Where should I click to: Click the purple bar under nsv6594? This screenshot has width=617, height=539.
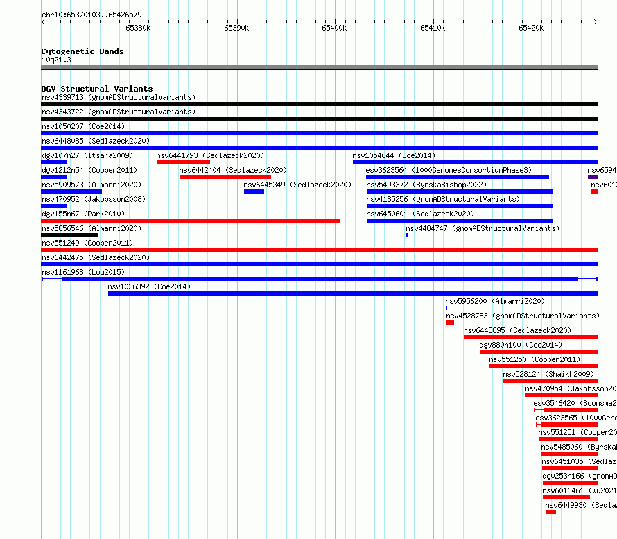pos(593,177)
